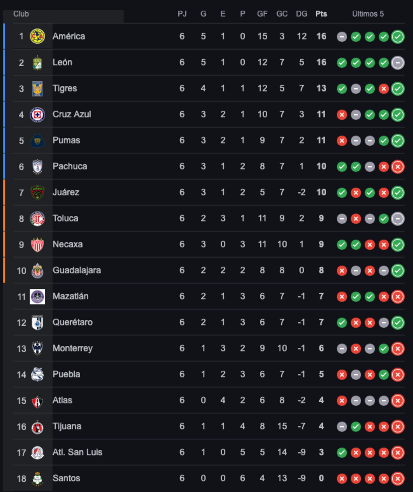The width and height of the screenshot is (413, 492).
Task: Click the Últimos 5 header label
Action: coord(368,13)
